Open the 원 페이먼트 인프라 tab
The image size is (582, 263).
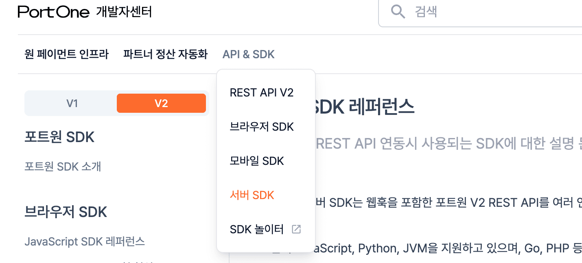click(67, 54)
